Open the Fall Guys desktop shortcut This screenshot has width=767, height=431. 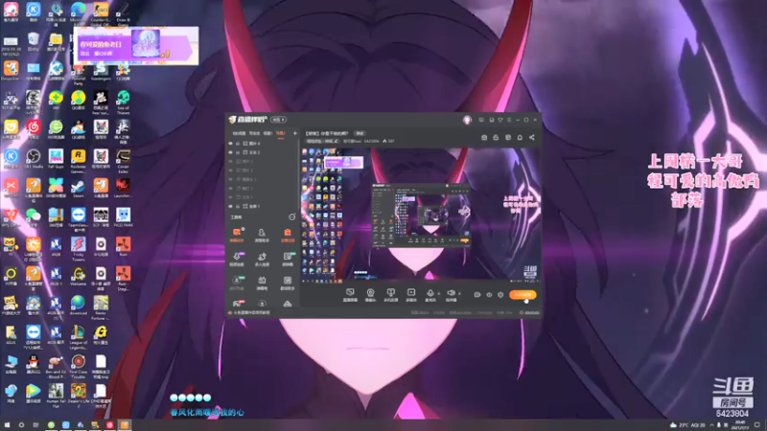pyautogui.click(x=56, y=159)
